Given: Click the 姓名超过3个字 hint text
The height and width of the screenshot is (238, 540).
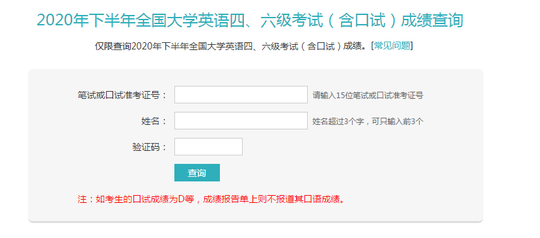Looking at the screenshot, I should (x=368, y=121).
